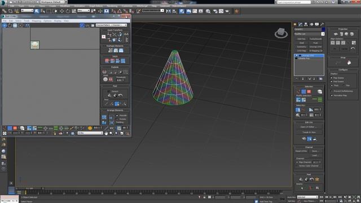Click the Save channel button
The image size is (361, 203).
point(315,151)
